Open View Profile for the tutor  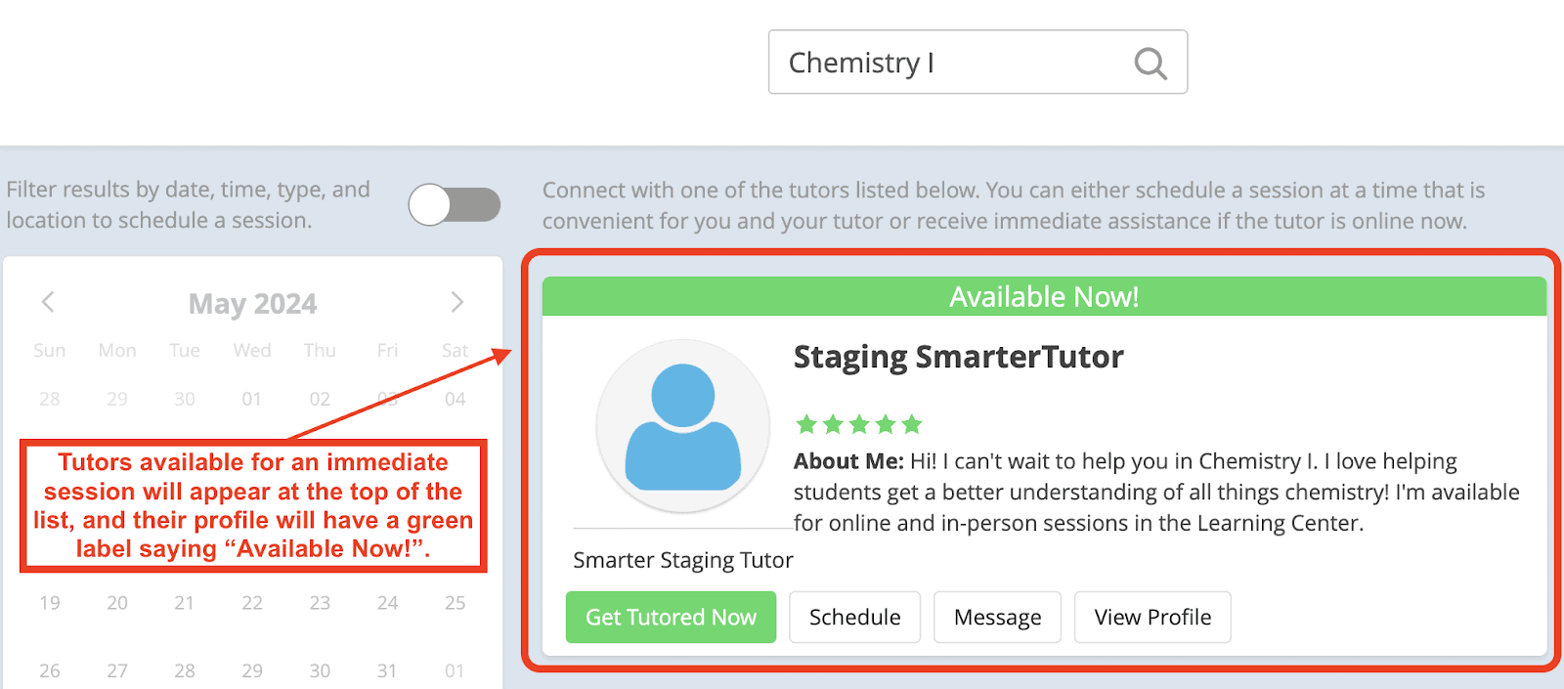1151,617
